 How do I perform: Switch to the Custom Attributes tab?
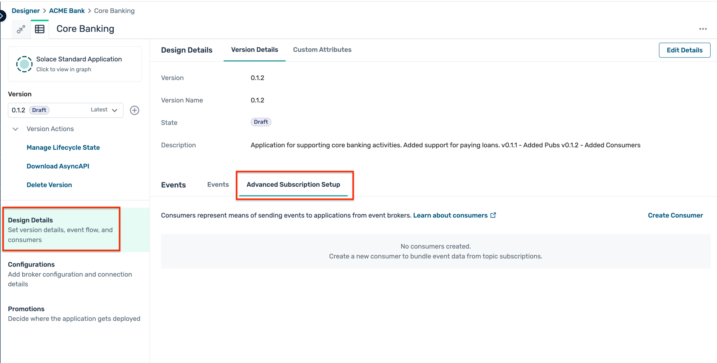tap(322, 50)
